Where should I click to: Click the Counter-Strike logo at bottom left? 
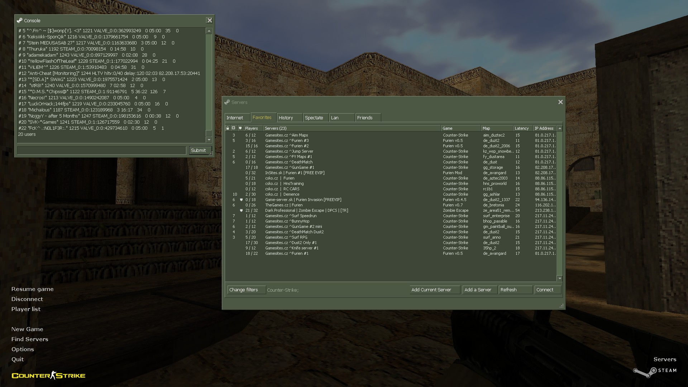[48, 375]
